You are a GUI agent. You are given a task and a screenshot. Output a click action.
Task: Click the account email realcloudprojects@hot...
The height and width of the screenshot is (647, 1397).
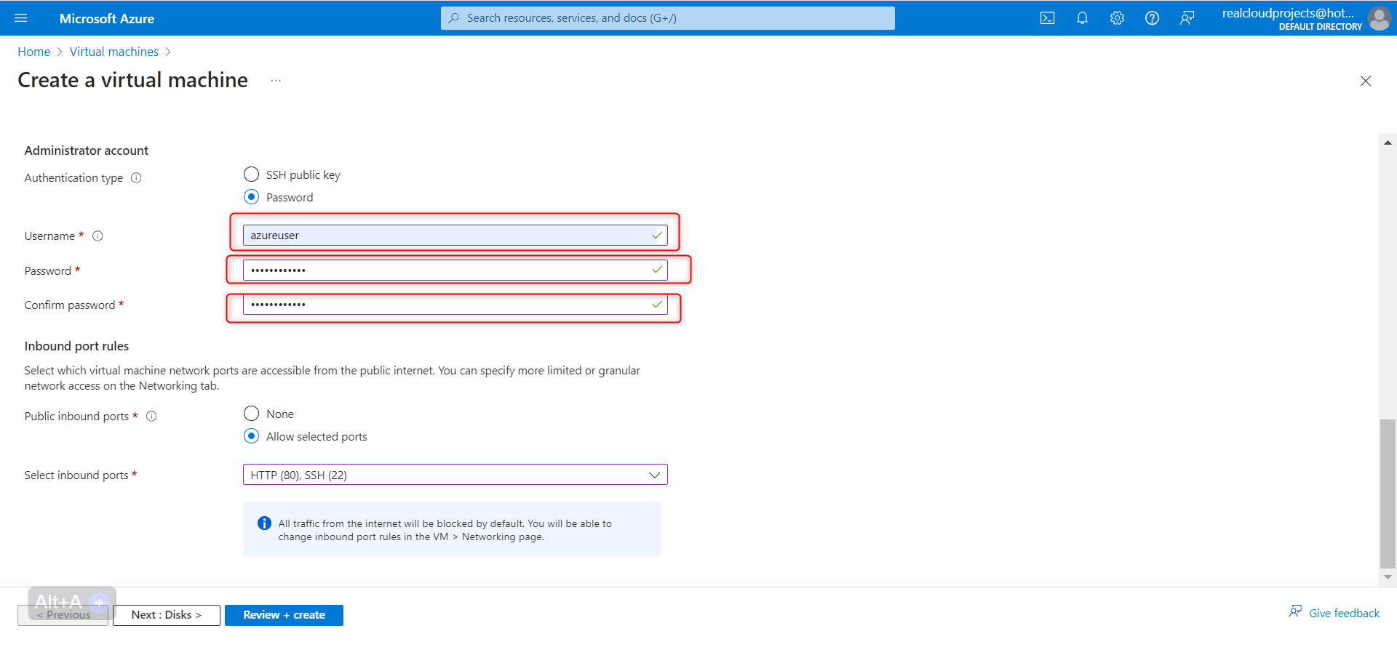(x=1288, y=13)
